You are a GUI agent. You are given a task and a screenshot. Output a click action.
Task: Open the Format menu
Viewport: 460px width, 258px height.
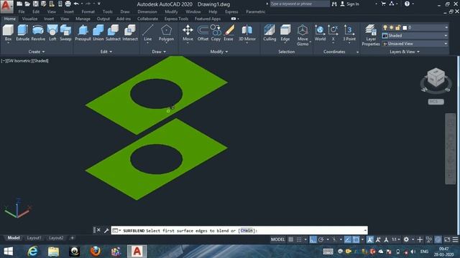[x=88, y=11]
